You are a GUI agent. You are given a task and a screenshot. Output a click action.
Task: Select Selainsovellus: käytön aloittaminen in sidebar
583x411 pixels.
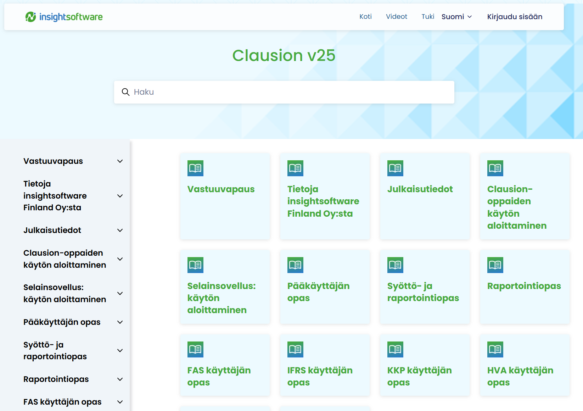(x=65, y=294)
